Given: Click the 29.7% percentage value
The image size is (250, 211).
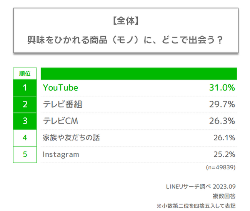Looking at the screenshot, I should coord(222,104).
